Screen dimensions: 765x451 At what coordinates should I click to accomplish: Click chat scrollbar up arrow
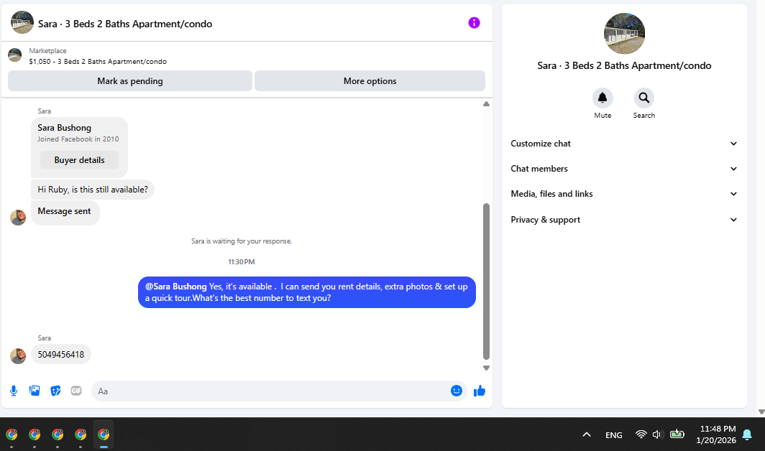pos(486,104)
